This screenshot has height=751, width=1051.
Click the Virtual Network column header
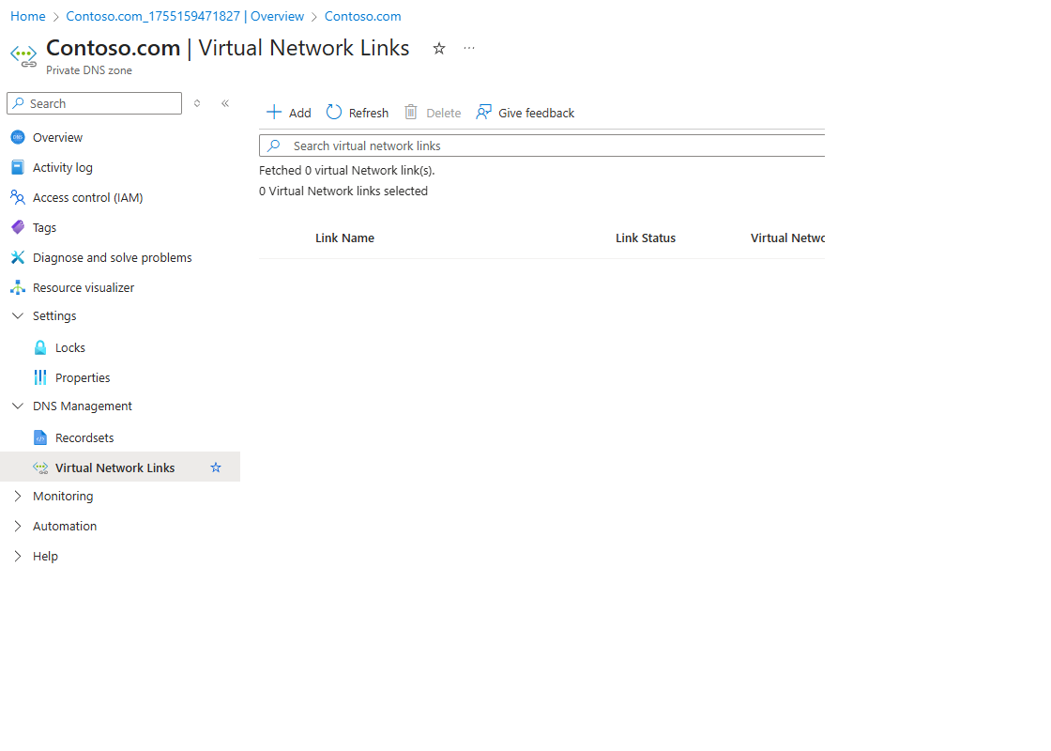click(787, 238)
